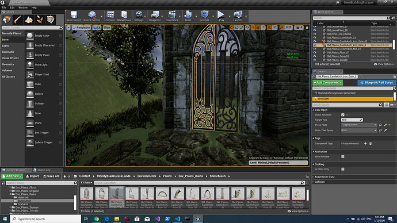Open Visual Studio Code from taskbar
Viewport: 397px width, 223px height.
177,219
